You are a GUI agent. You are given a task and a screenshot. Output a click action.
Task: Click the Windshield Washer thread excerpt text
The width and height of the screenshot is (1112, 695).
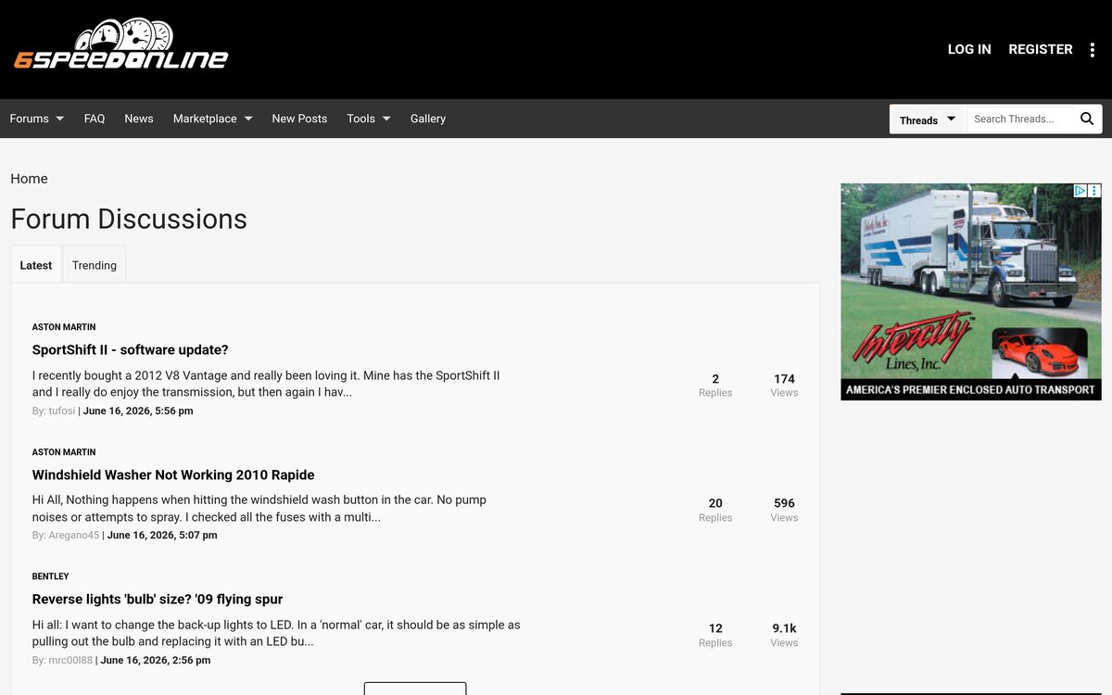pyautogui.click(x=259, y=509)
